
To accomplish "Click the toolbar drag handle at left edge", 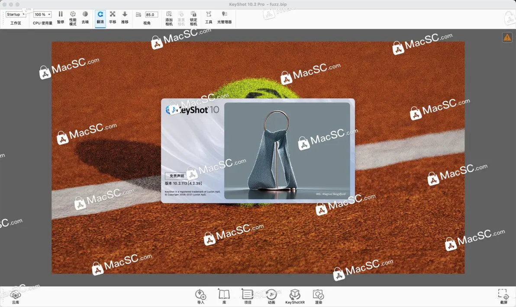I will click(x=3, y=18).
